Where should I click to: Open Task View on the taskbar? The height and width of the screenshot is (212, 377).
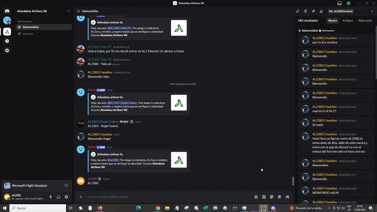click(x=71, y=208)
